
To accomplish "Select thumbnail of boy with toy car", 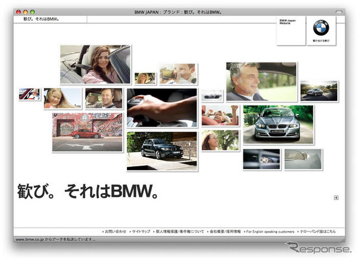I will [x=178, y=74].
